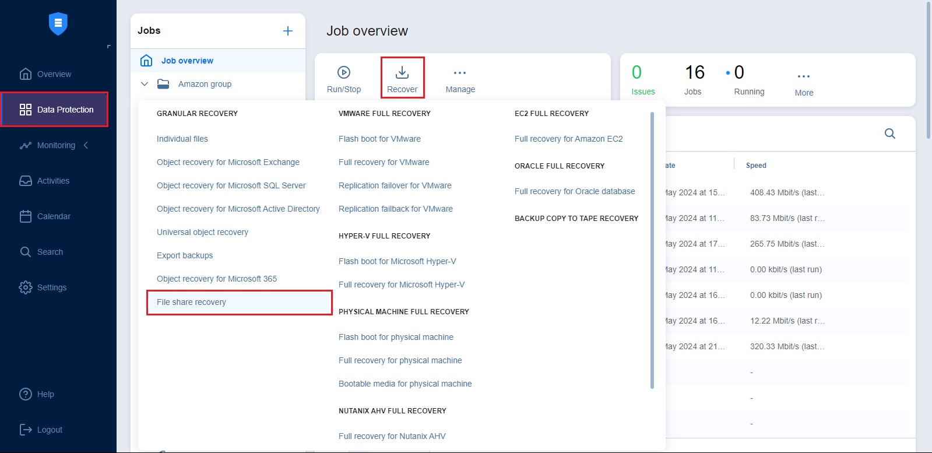Viewport: 932px width, 453px height.
Task: Sort by the Speed column header
Action: 756,166
